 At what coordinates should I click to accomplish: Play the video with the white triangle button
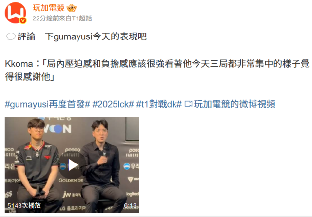pyautogui.click(x=72, y=165)
